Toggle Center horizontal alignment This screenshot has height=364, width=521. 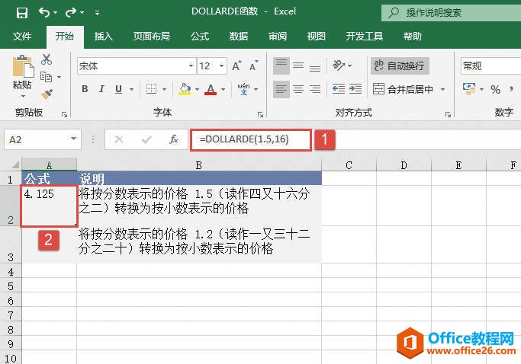tap(298, 89)
